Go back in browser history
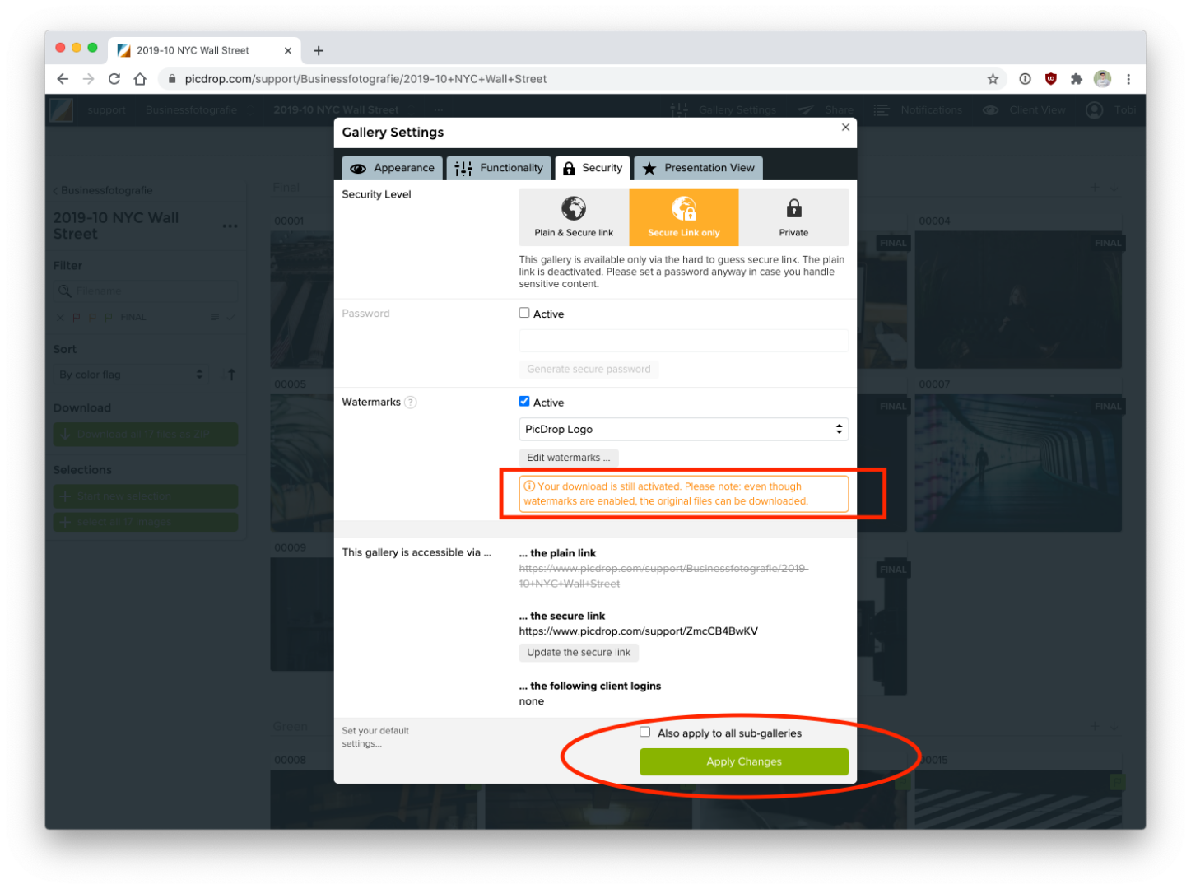This screenshot has height=889, width=1191. click(x=63, y=79)
